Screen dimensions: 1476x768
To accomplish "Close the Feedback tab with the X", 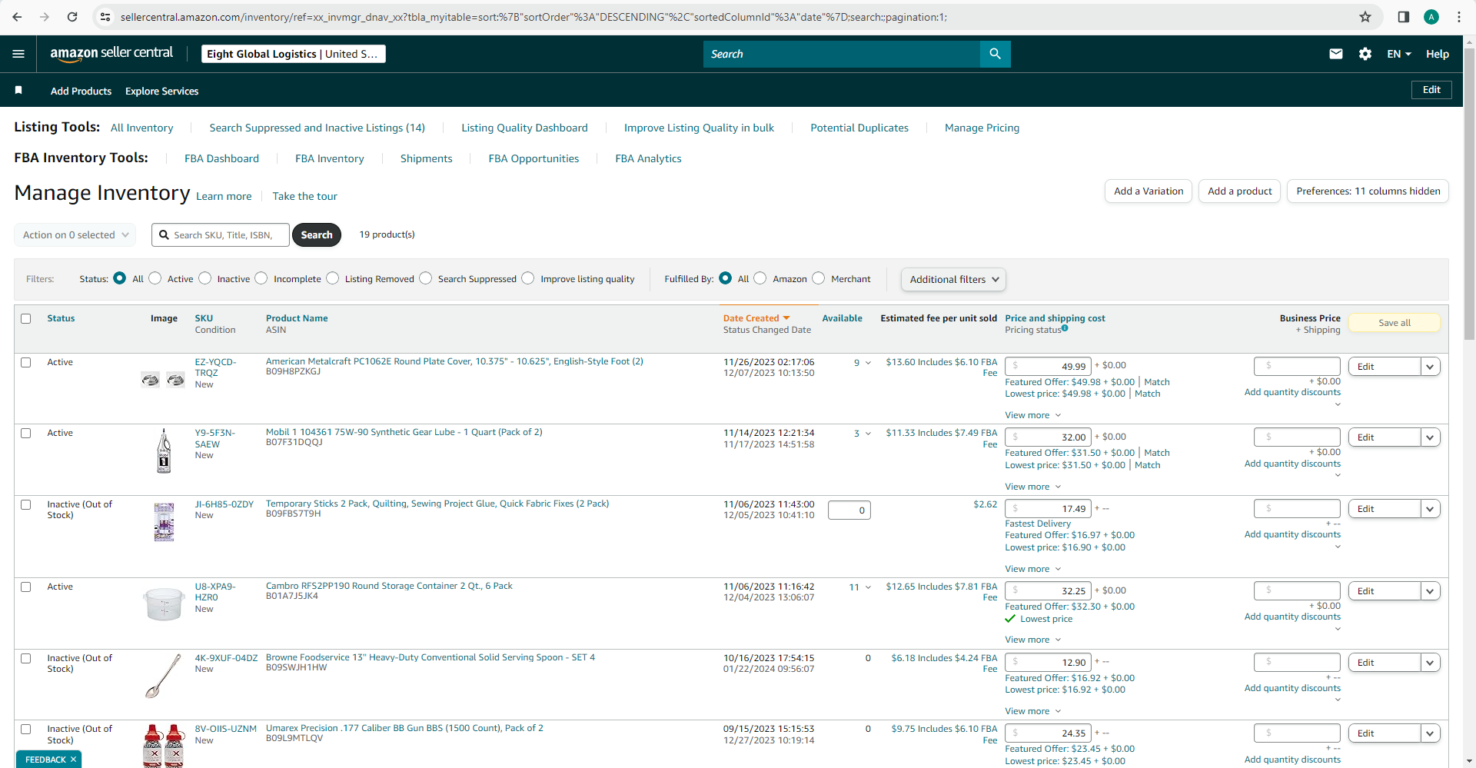I will pyautogui.click(x=74, y=760).
